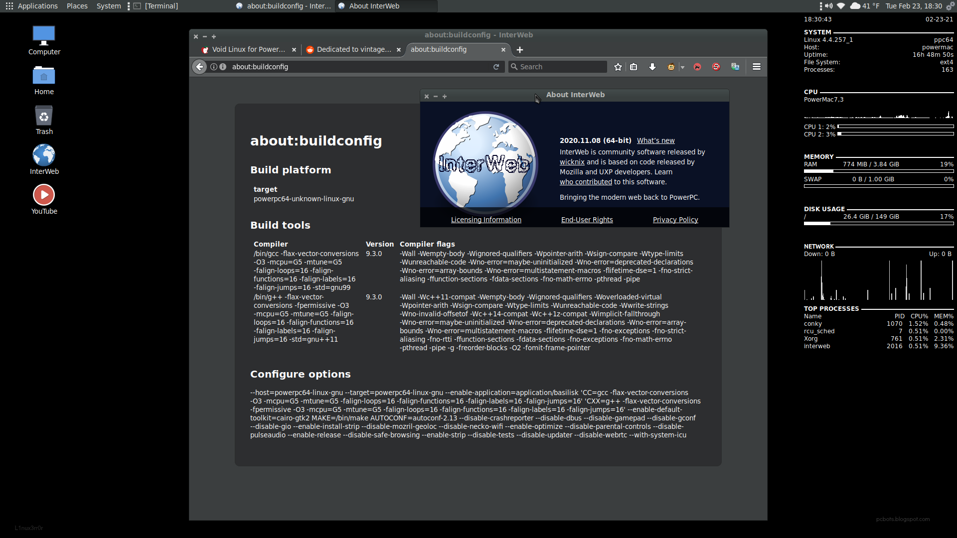The image size is (957, 538).
Task: Show bookmarks list icon in toolbar
Action: tap(634, 67)
